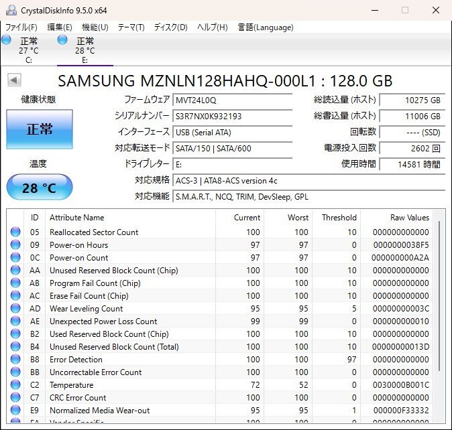Select the Temperature attribute name
The width and height of the screenshot is (452, 430).
pyautogui.click(x=72, y=385)
